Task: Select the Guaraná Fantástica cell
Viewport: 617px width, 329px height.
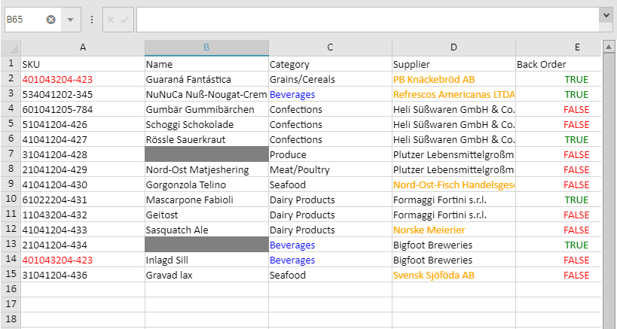Action: (206, 79)
